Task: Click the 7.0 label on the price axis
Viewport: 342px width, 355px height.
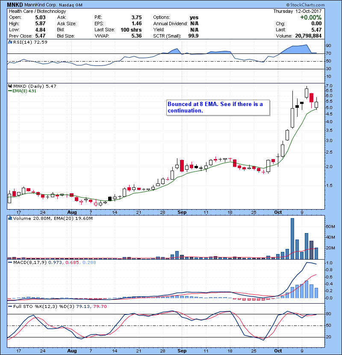Action: 329,86
